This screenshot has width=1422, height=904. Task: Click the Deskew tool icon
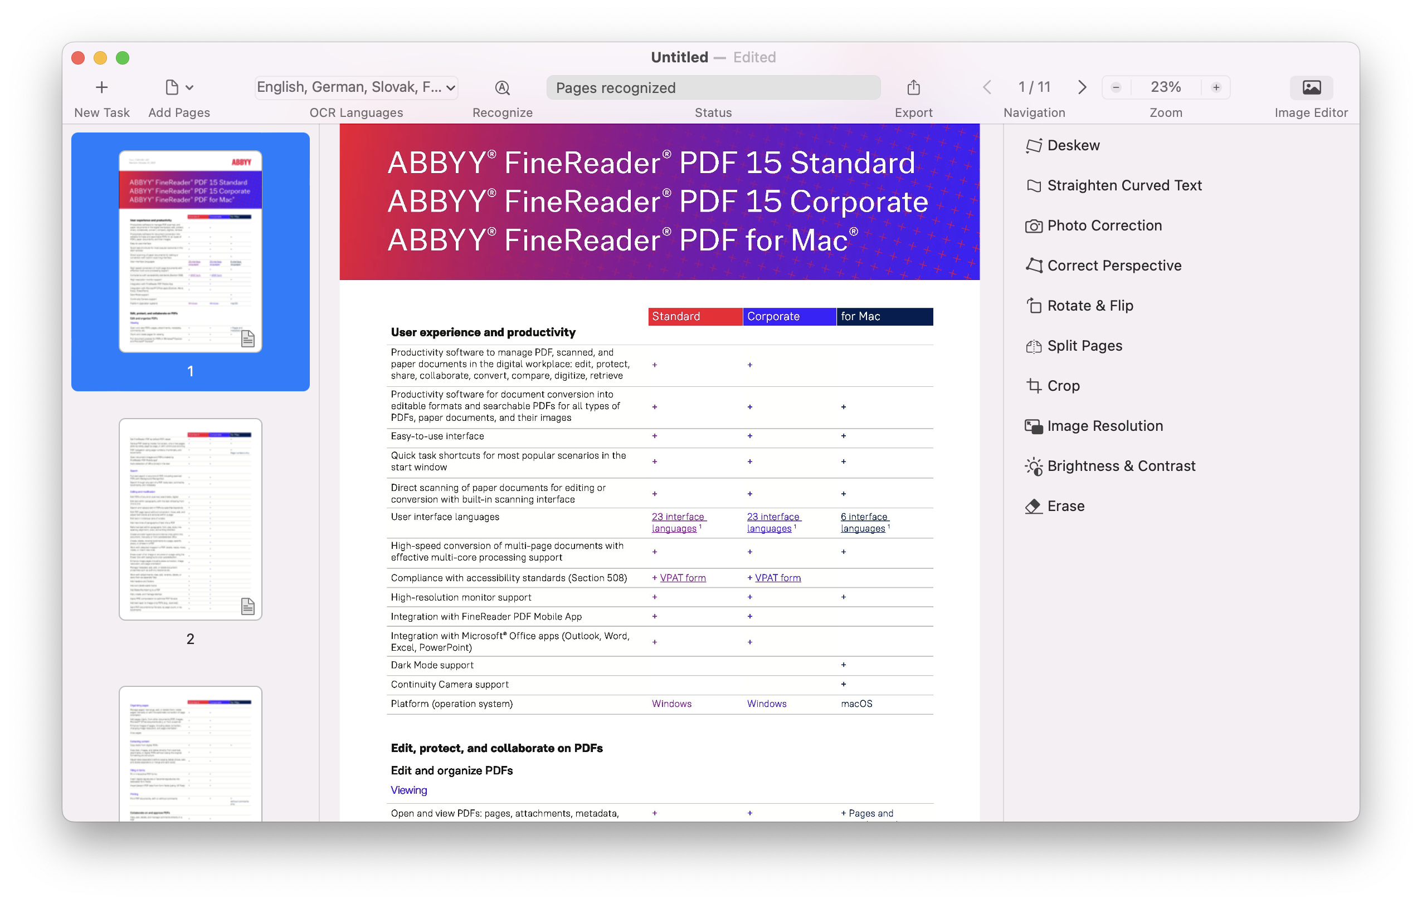tap(1033, 145)
